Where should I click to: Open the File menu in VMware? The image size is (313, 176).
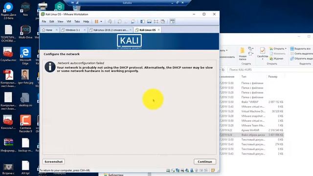pyautogui.click(x=44, y=22)
